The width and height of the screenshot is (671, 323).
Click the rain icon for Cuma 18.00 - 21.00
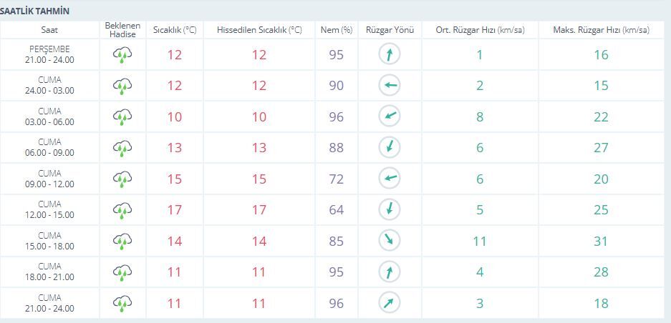coord(122,272)
